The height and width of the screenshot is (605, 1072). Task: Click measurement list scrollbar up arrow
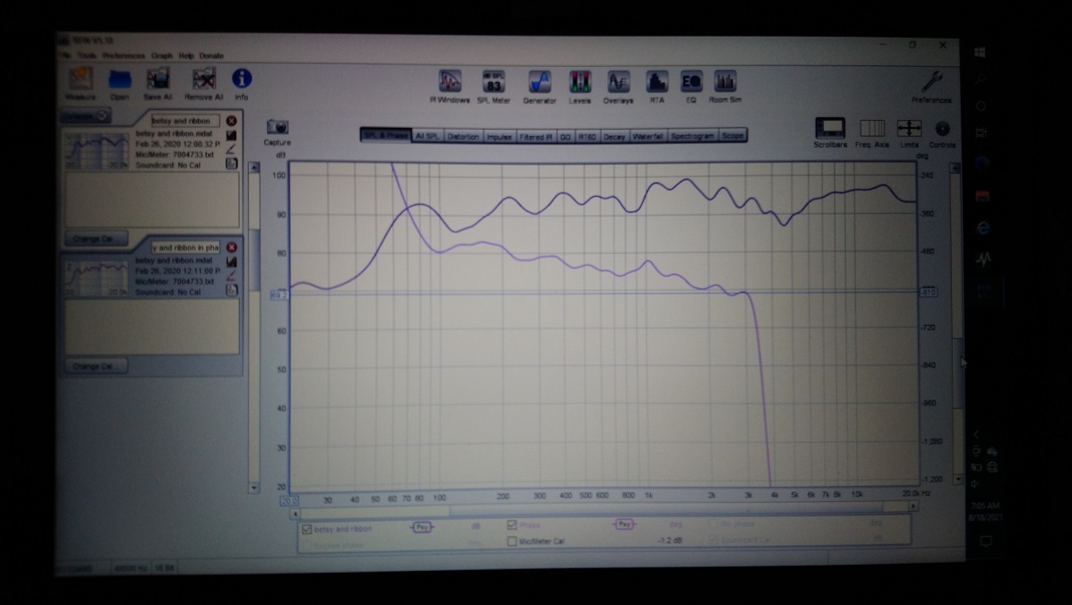pyautogui.click(x=253, y=167)
